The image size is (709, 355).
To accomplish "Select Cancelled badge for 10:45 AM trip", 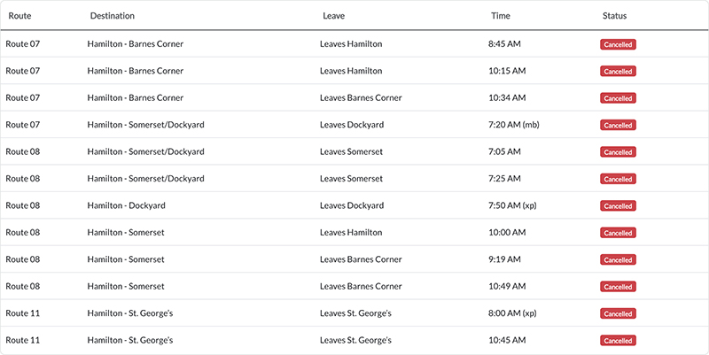I will [x=618, y=340].
